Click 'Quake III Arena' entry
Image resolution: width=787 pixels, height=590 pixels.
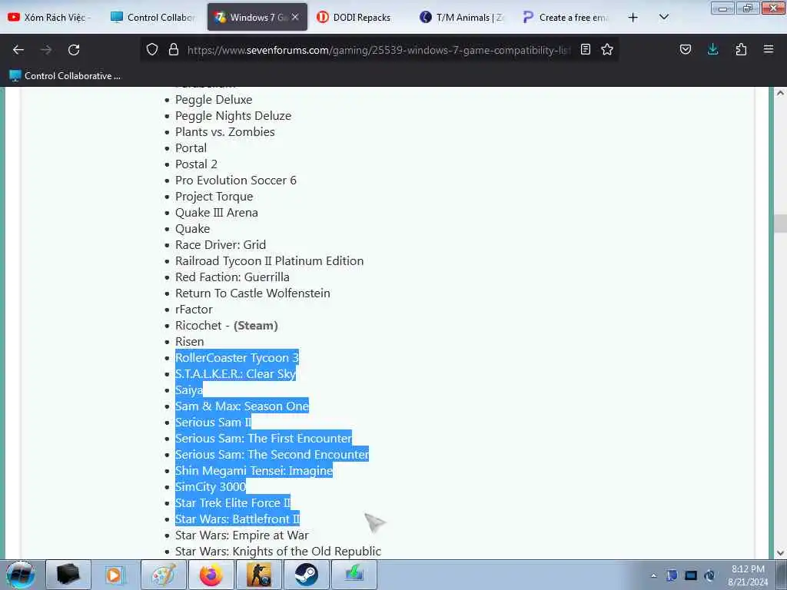216,212
